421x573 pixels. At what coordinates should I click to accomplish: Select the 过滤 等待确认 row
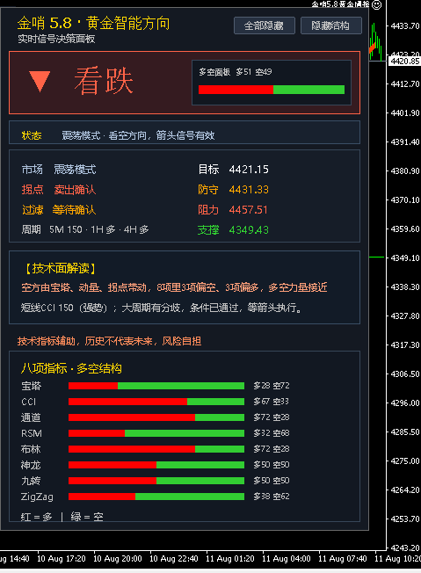(x=59, y=210)
